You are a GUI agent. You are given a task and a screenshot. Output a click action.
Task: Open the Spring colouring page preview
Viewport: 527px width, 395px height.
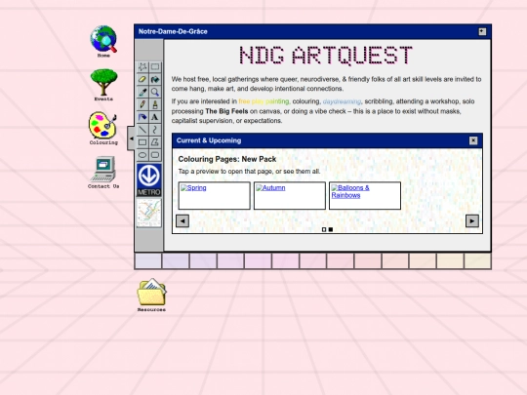pyautogui.click(x=215, y=196)
